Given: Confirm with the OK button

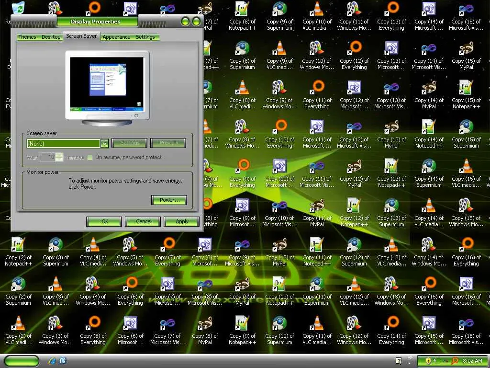Looking at the screenshot, I should point(104,221).
